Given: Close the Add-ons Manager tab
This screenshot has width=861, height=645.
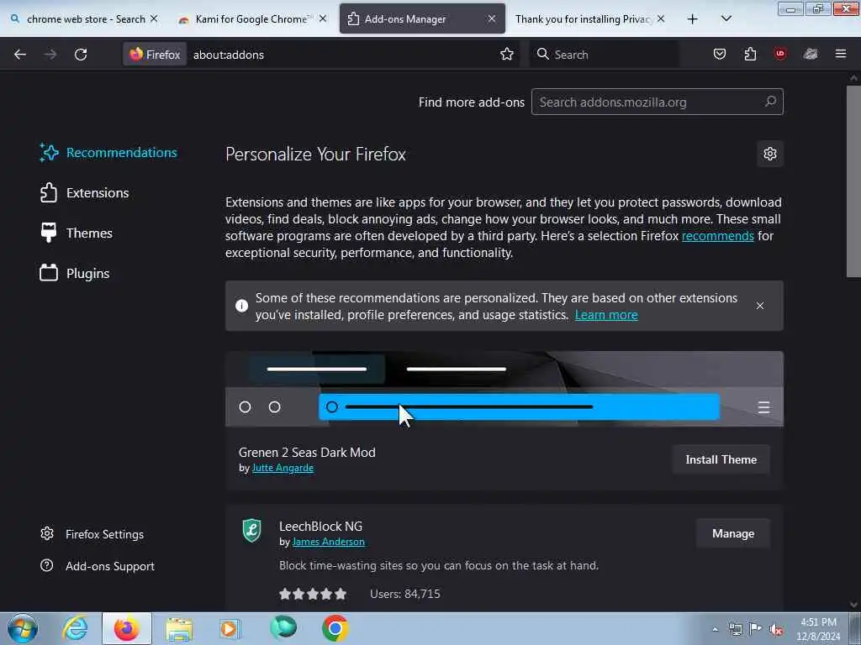Looking at the screenshot, I should click(491, 18).
